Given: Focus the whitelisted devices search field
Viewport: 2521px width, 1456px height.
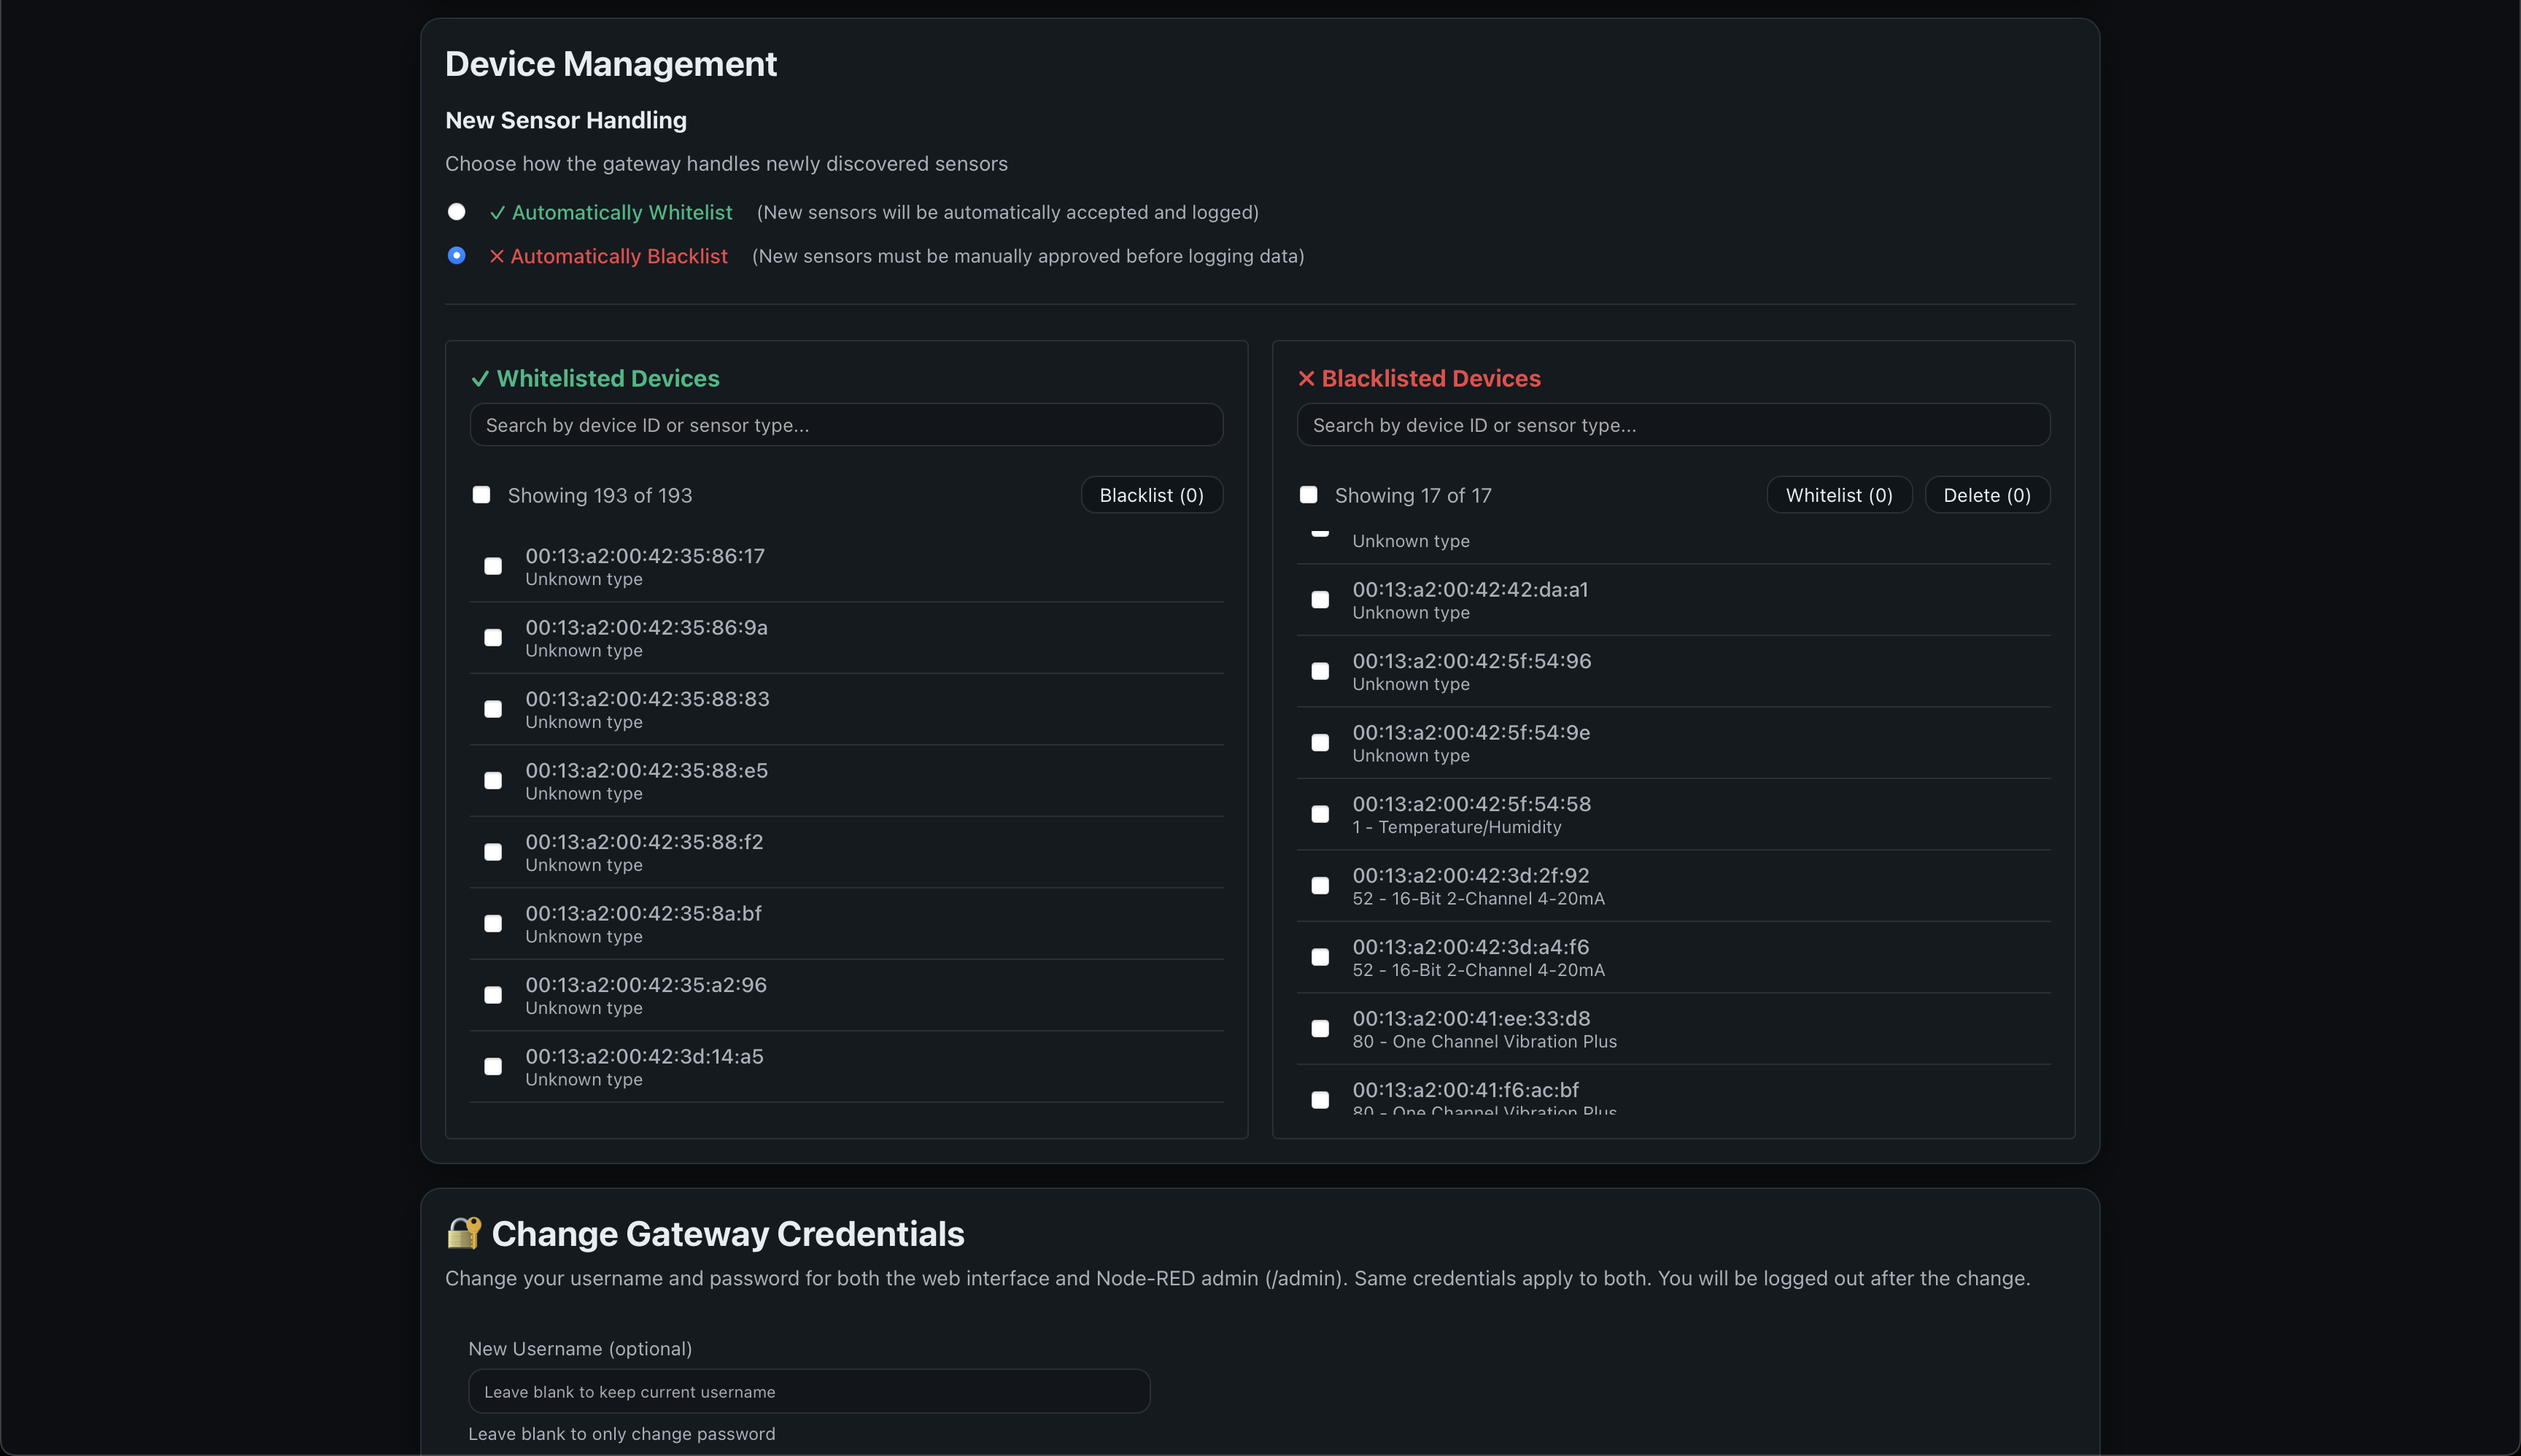Looking at the screenshot, I should 846,425.
